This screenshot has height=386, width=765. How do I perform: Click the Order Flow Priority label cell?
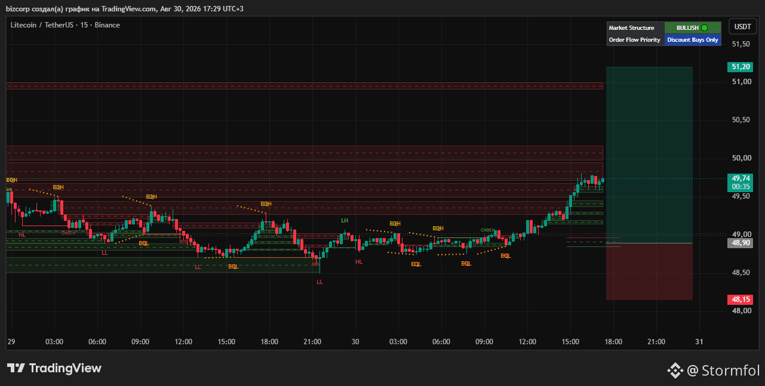[x=635, y=40]
